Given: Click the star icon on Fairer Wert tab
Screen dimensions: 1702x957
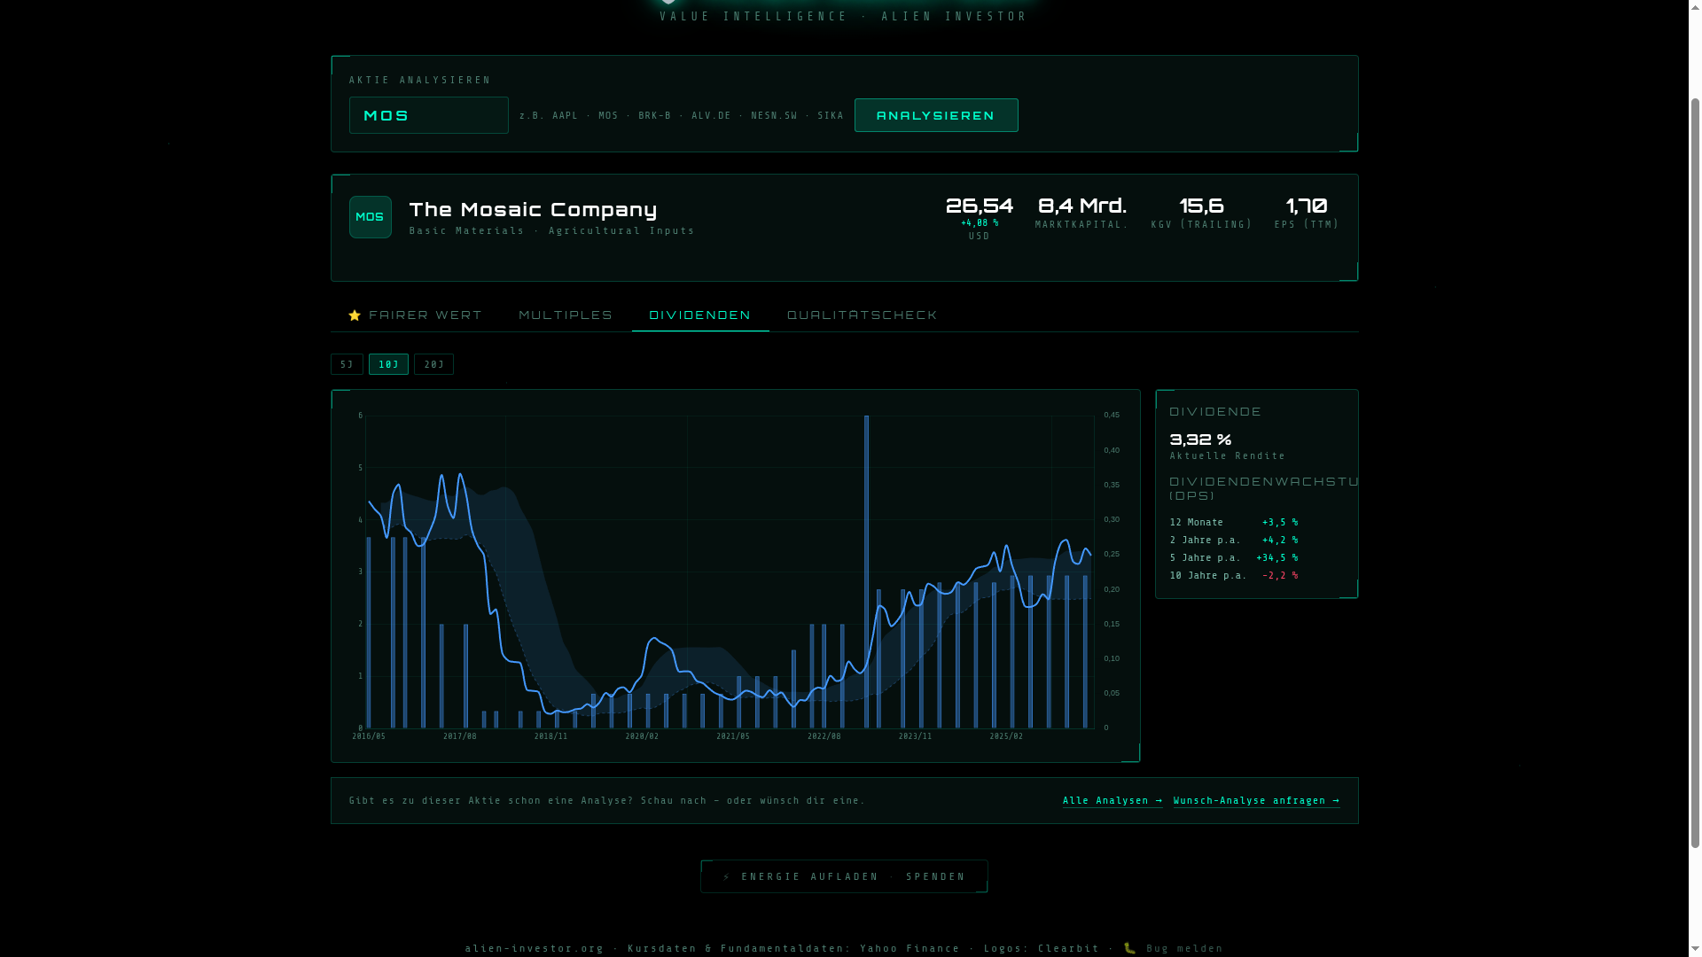Looking at the screenshot, I should [x=355, y=315].
